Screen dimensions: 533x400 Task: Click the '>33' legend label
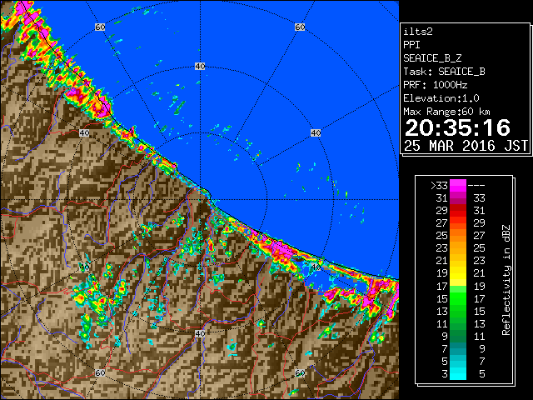(439, 186)
